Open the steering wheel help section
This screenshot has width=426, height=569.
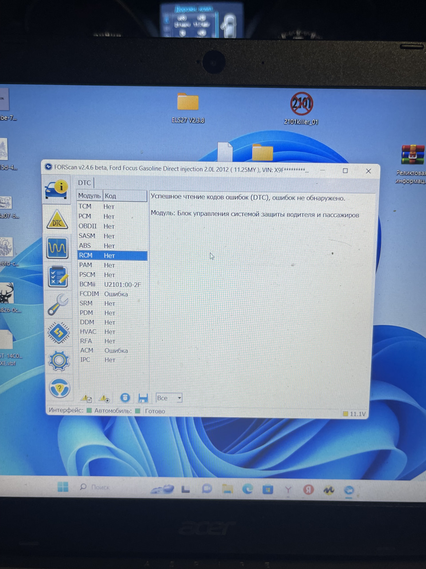59,389
